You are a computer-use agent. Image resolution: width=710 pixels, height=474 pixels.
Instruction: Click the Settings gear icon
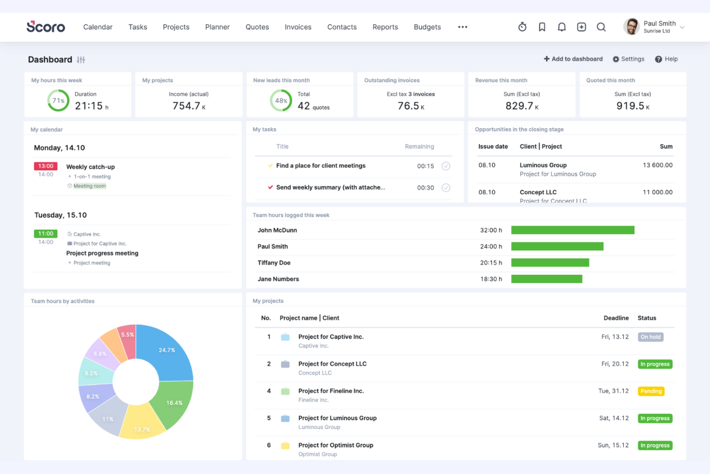click(x=616, y=59)
